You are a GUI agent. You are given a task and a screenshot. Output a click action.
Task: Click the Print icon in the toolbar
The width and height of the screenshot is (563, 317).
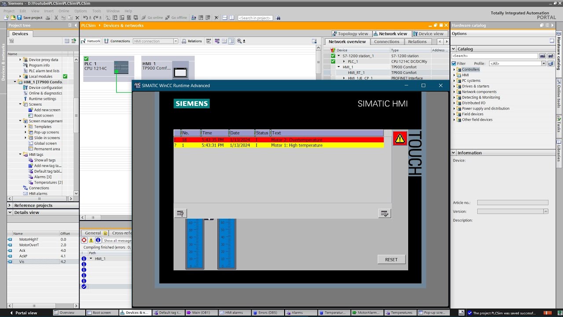tap(48, 18)
